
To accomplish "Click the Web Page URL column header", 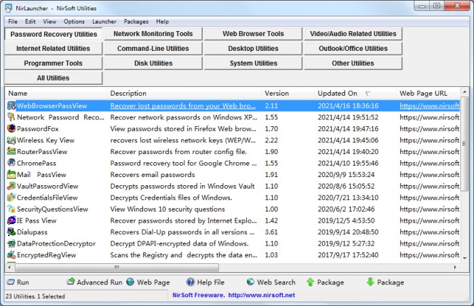I will tap(428, 94).
